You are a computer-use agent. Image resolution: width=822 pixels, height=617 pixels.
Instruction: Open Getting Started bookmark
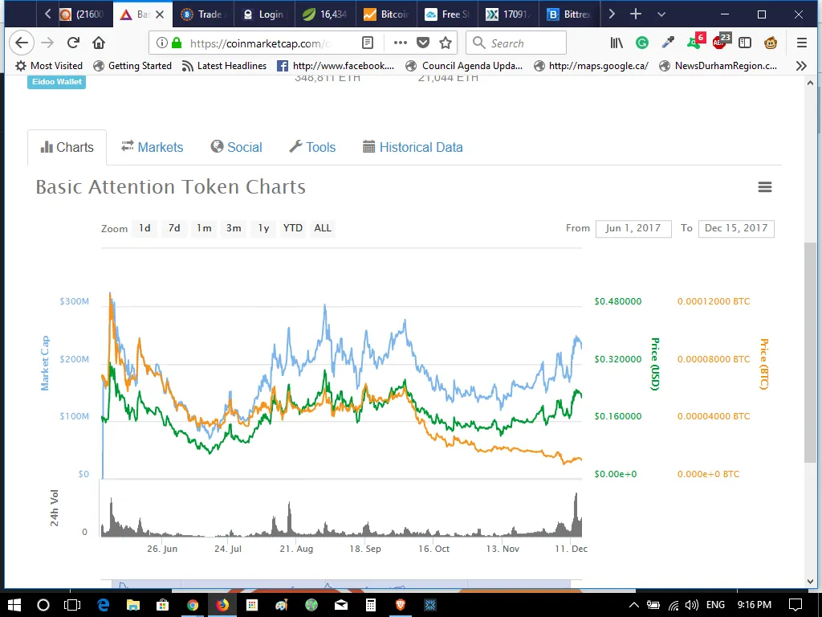(132, 66)
